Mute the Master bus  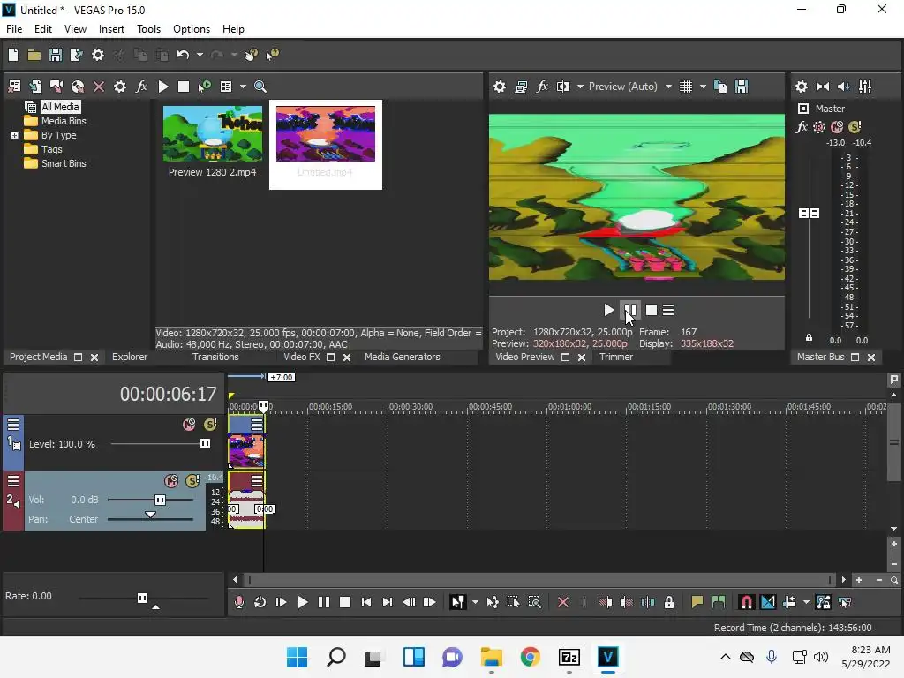(x=837, y=127)
